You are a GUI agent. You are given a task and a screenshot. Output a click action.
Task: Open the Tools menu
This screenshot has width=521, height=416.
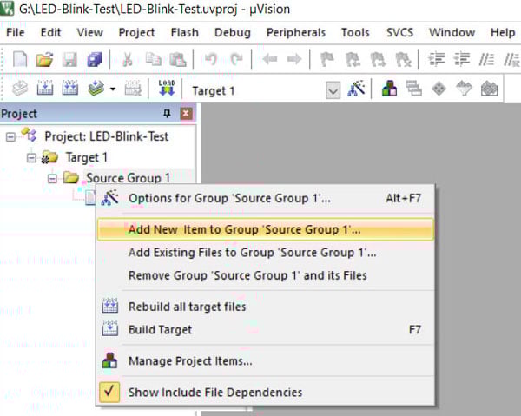355,32
